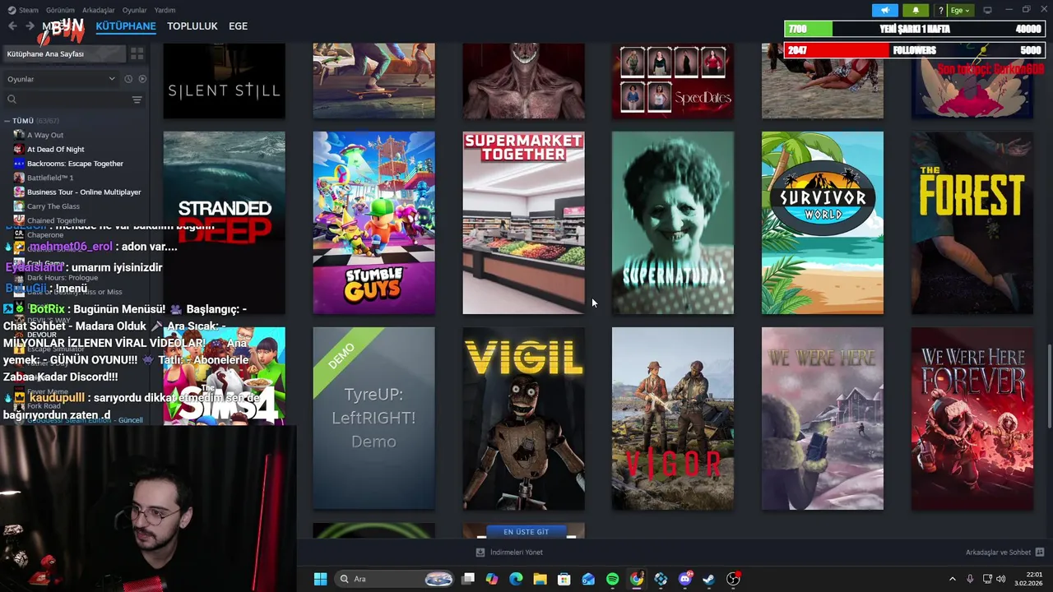Open Discord from the taskbar
Viewport: 1053px width, 592px height.
[x=684, y=579]
